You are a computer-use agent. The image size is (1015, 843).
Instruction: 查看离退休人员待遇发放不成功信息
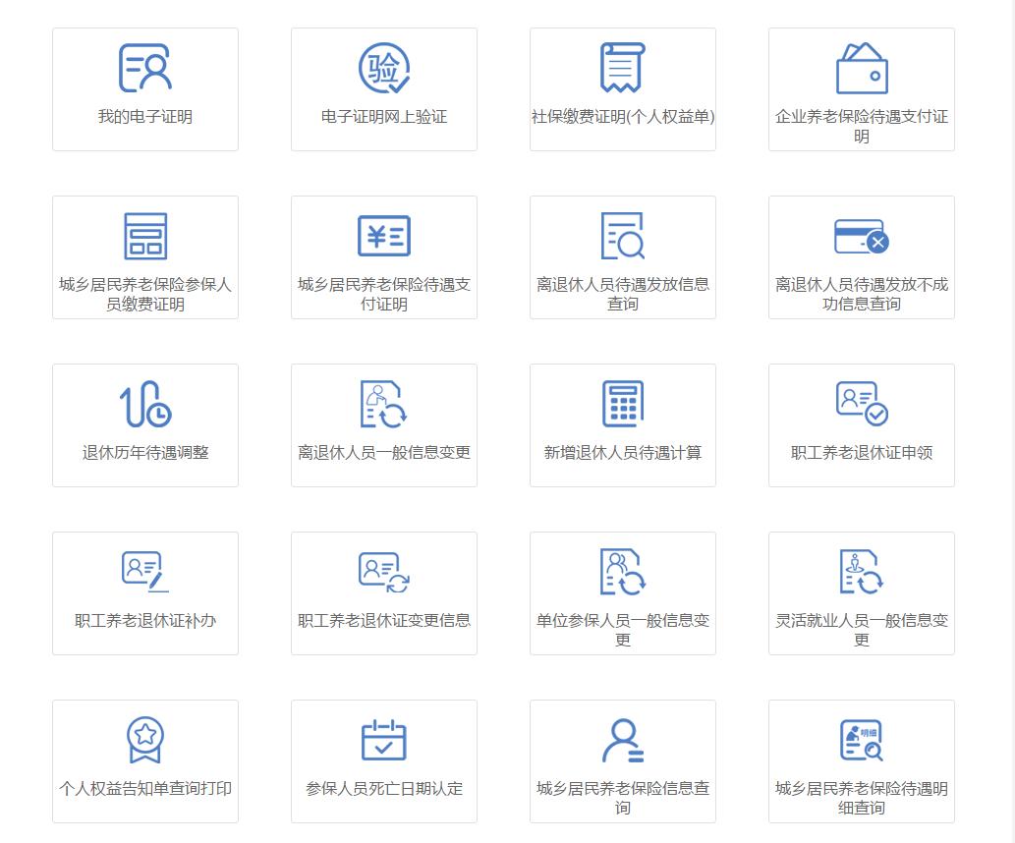tap(861, 256)
